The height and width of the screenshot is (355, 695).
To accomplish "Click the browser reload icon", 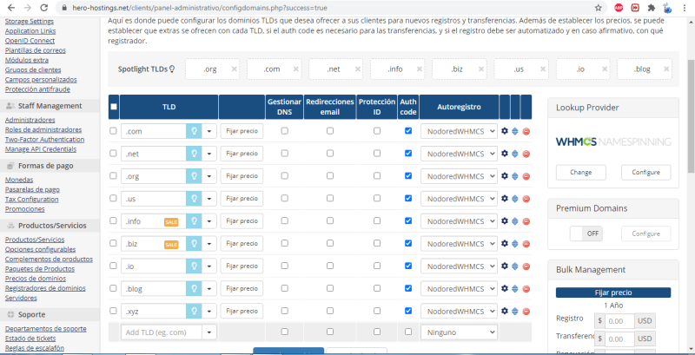I will click(x=44, y=8).
